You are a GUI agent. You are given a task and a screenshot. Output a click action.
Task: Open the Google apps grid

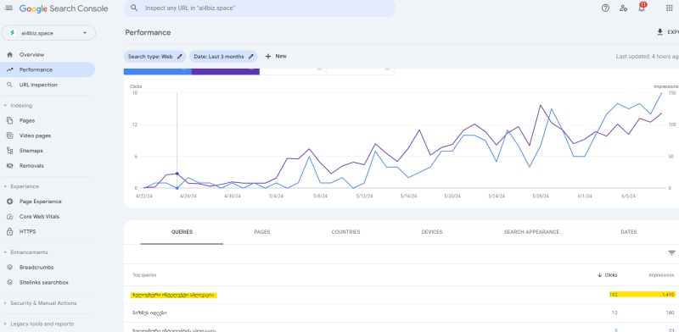[669, 8]
